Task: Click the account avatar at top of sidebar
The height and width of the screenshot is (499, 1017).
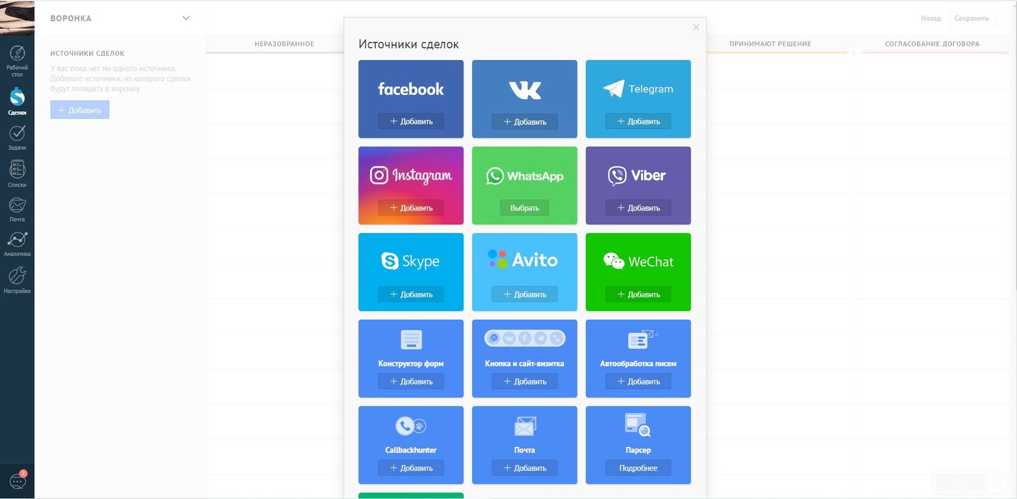Action: [x=17, y=18]
